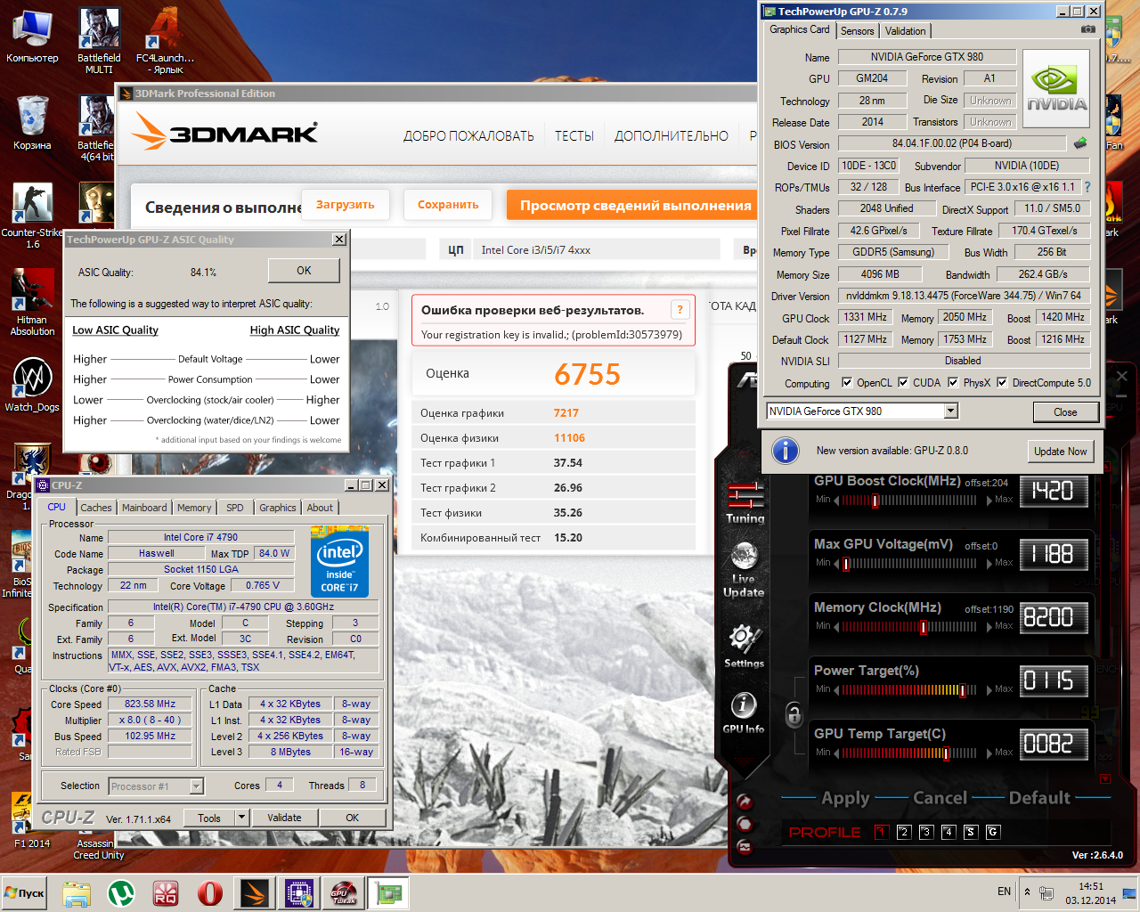Adjust the Power Target slider

point(963,690)
